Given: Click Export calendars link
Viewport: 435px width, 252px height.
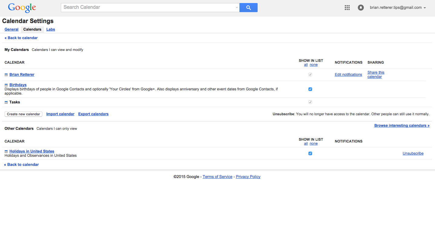Looking at the screenshot, I should (x=93, y=114).
